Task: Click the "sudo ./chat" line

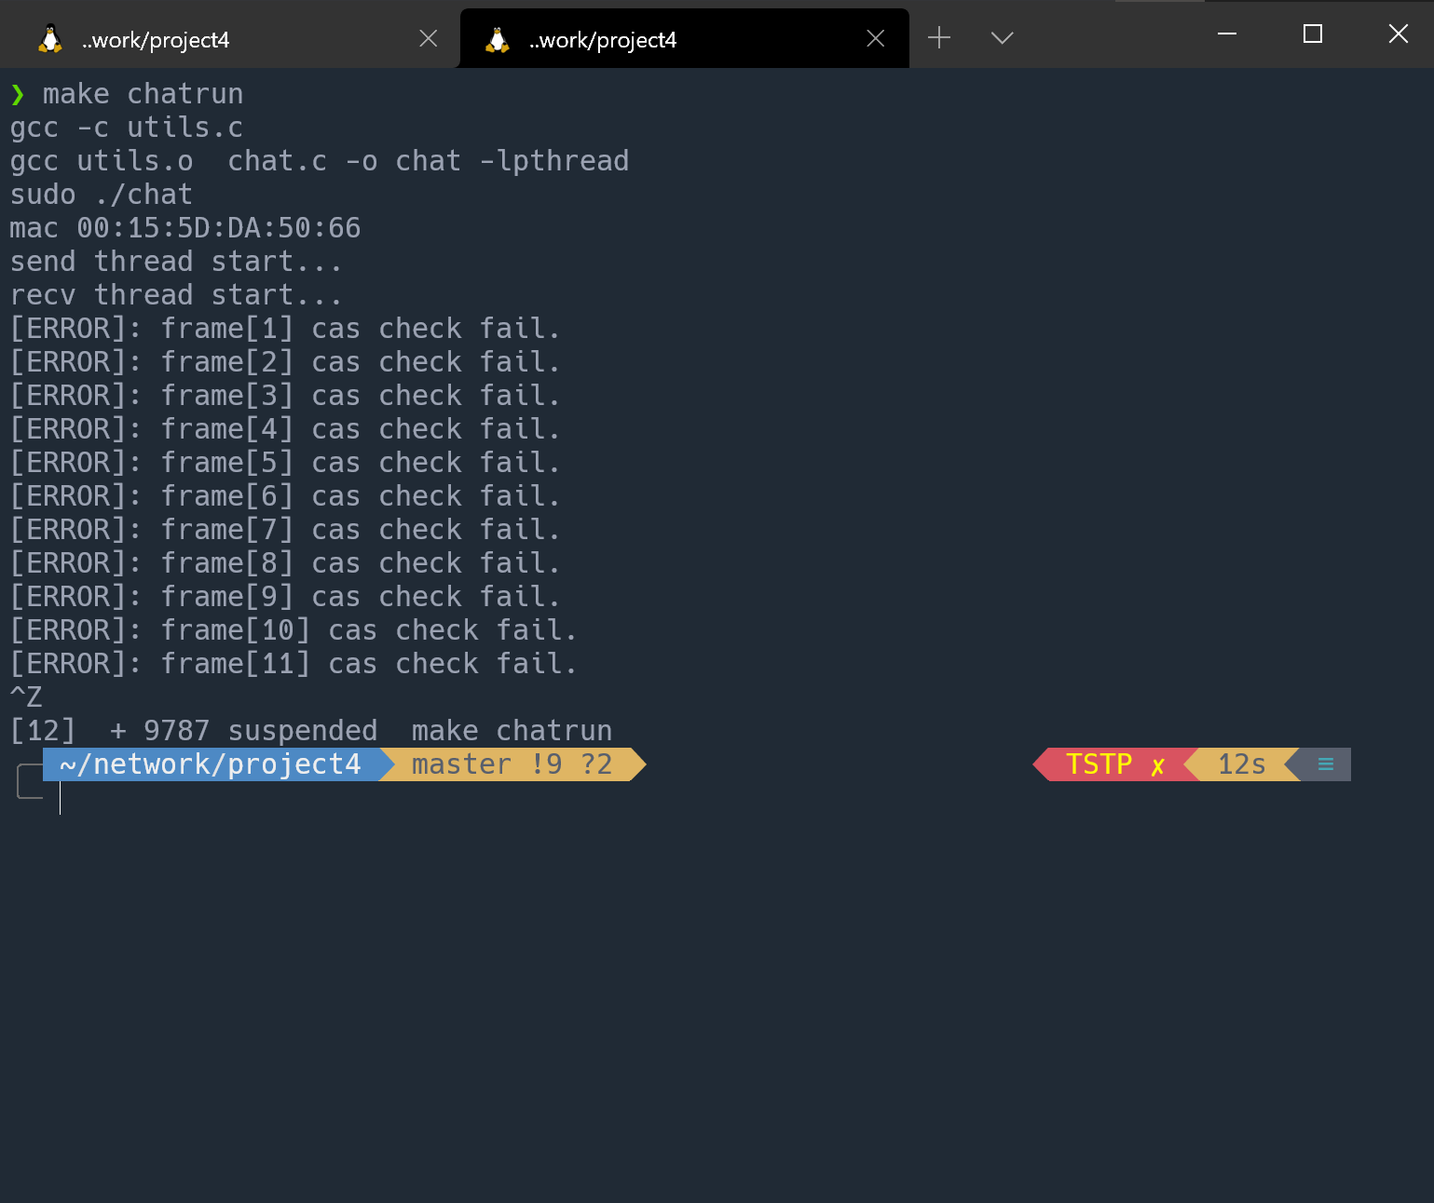Action: coord(102,195)
